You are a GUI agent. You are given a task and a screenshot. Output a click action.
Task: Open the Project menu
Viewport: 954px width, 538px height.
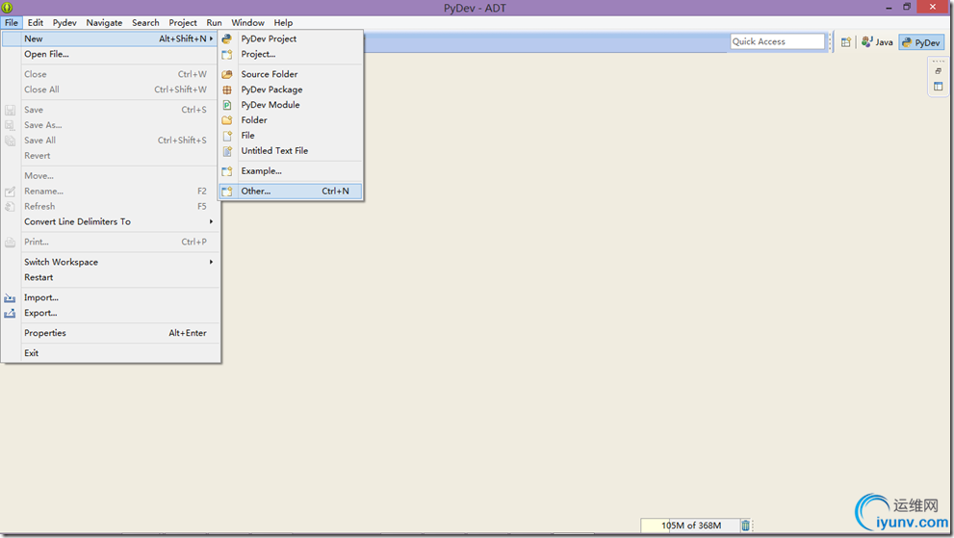183,22
